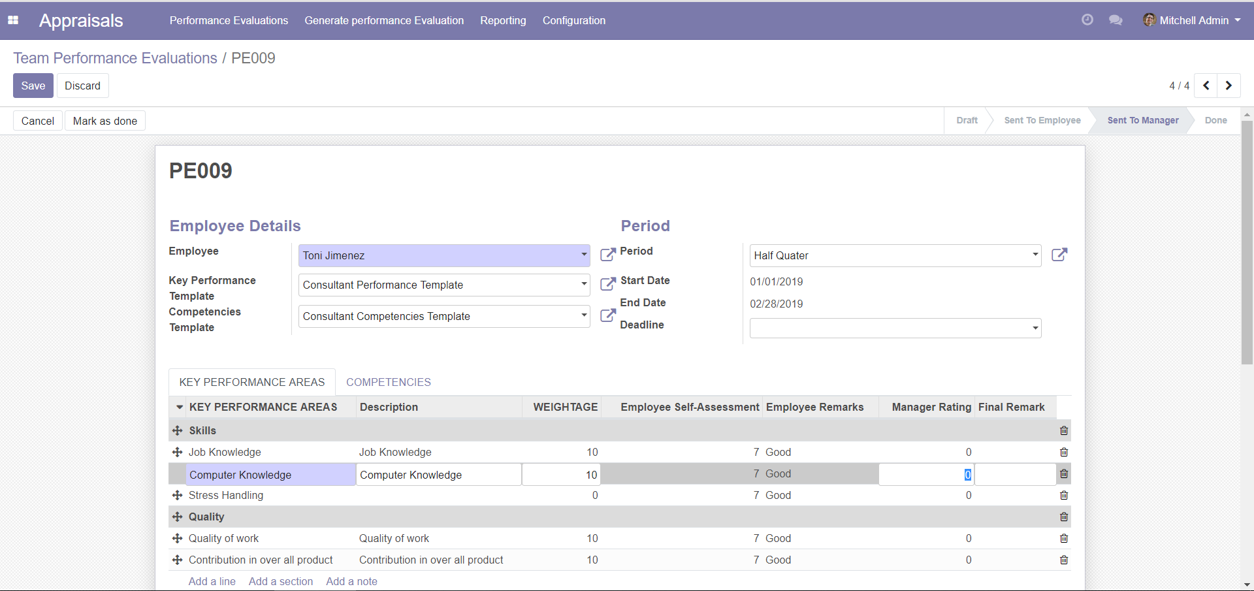
Task: Open external link next to Employee field
Action: coord(607,255)
